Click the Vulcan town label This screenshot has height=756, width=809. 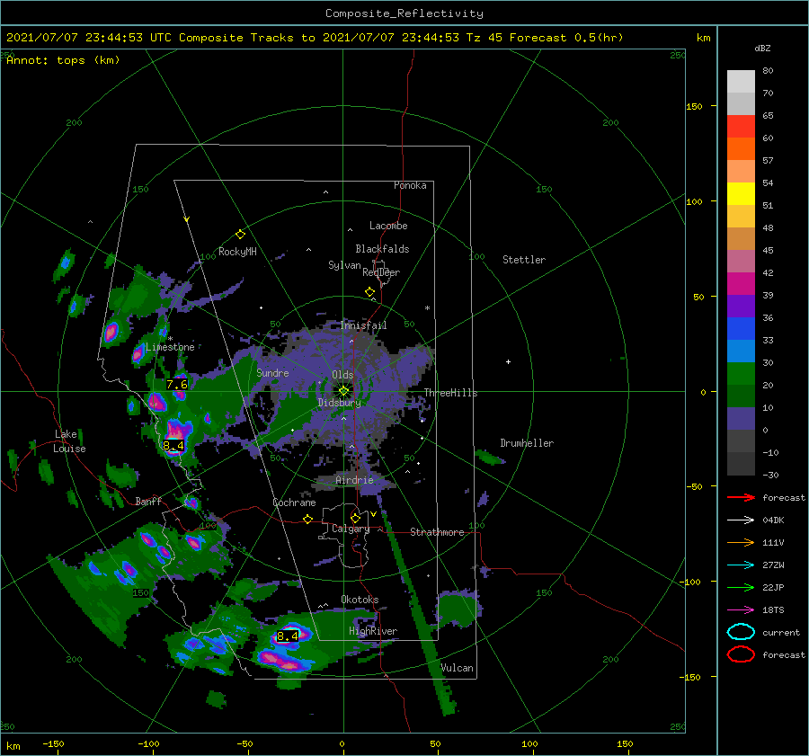click(x=457, y=668)
